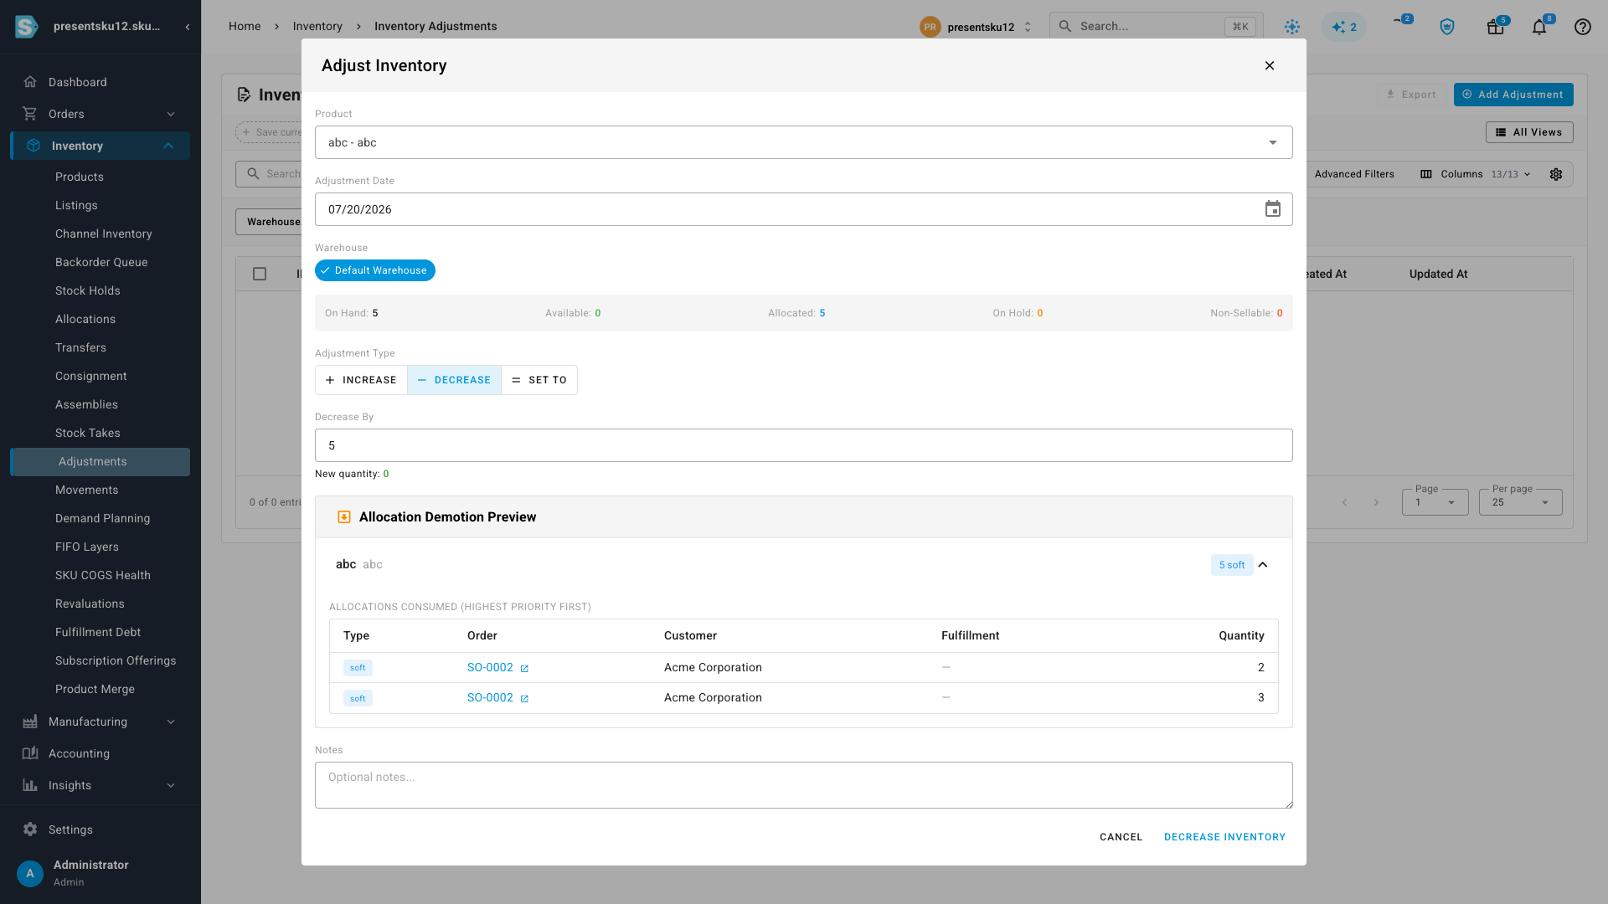1608x904 pixels.
Task: Click the Home breadcrumb
Action: tap(245, 27)
